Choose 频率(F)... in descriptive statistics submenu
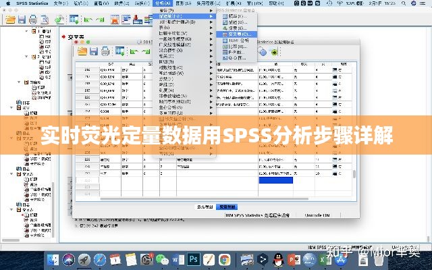This screenshot has width=432, height=270. coord(236,16)
